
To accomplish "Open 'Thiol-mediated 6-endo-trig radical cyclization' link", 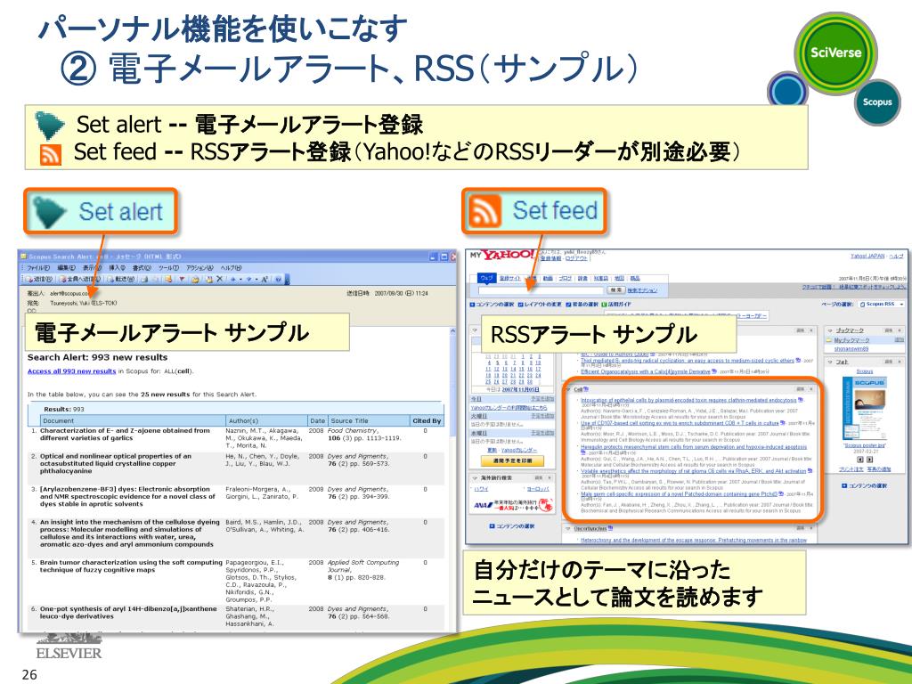I will coord(688,361).
